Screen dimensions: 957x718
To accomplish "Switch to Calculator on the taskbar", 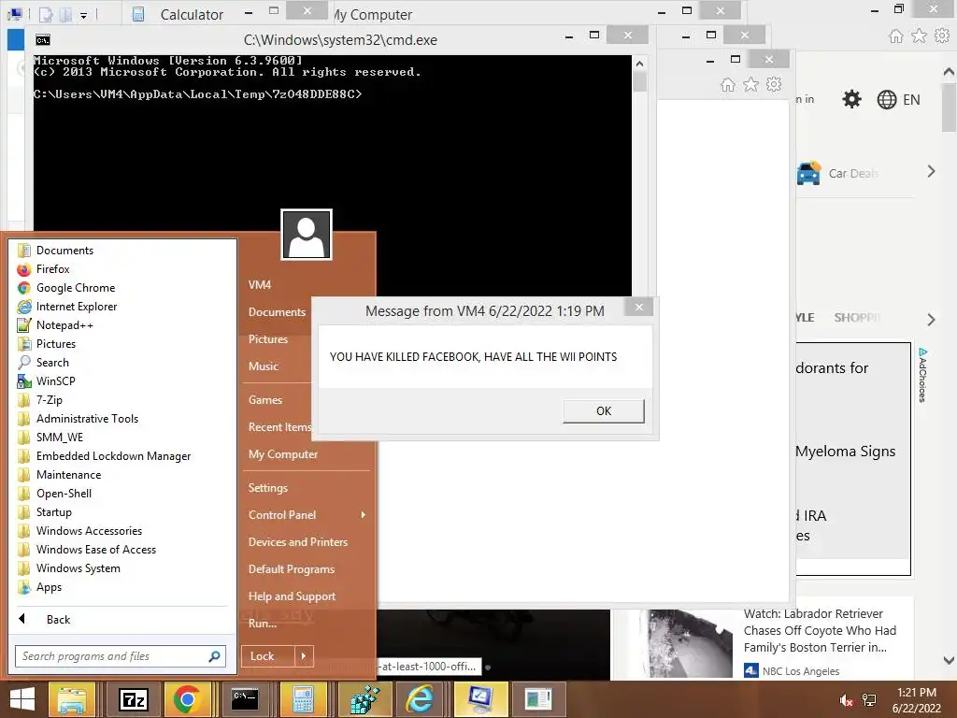I will coord(303,699).
